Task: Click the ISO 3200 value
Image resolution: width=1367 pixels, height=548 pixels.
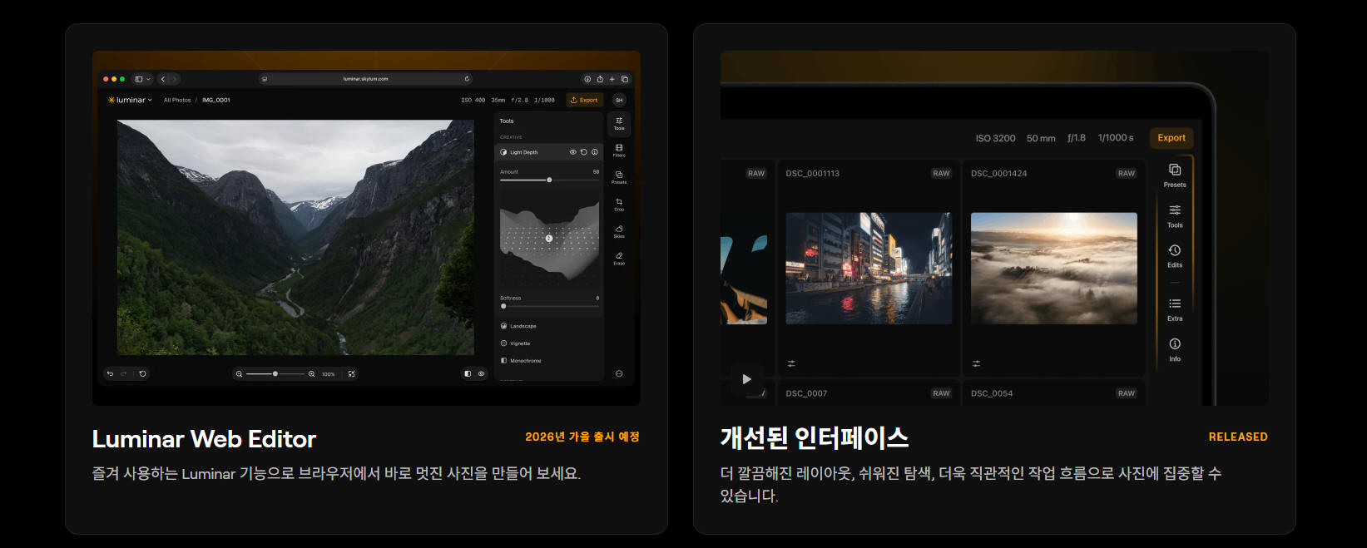Action: (995, 138)
